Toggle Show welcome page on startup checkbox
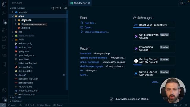 pos(112,99)
